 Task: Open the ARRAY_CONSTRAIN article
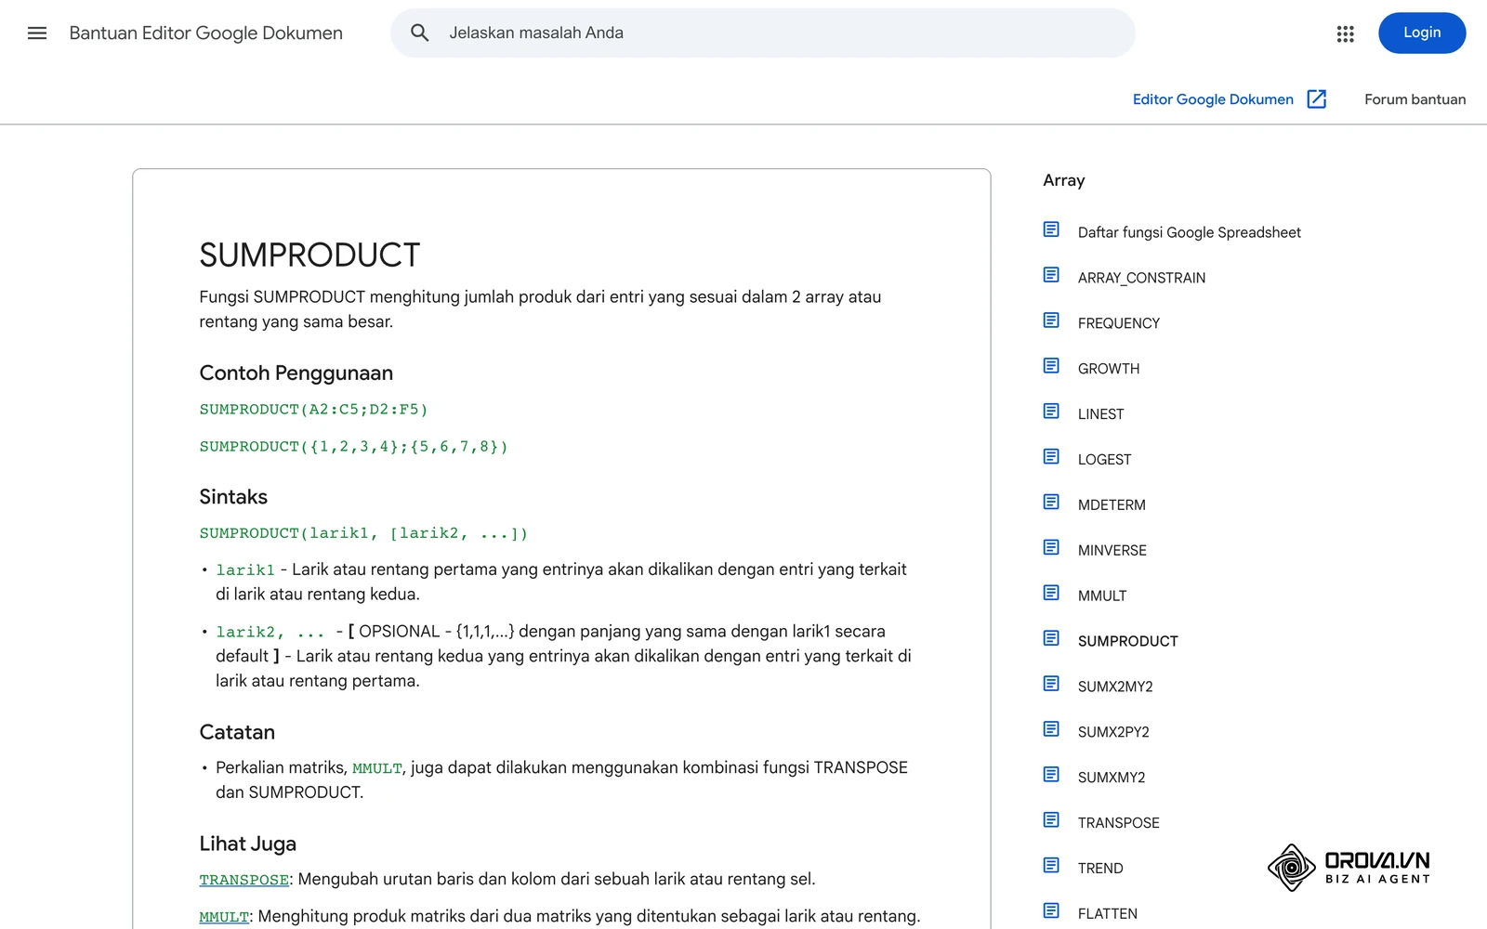[x=1141, y=278]
